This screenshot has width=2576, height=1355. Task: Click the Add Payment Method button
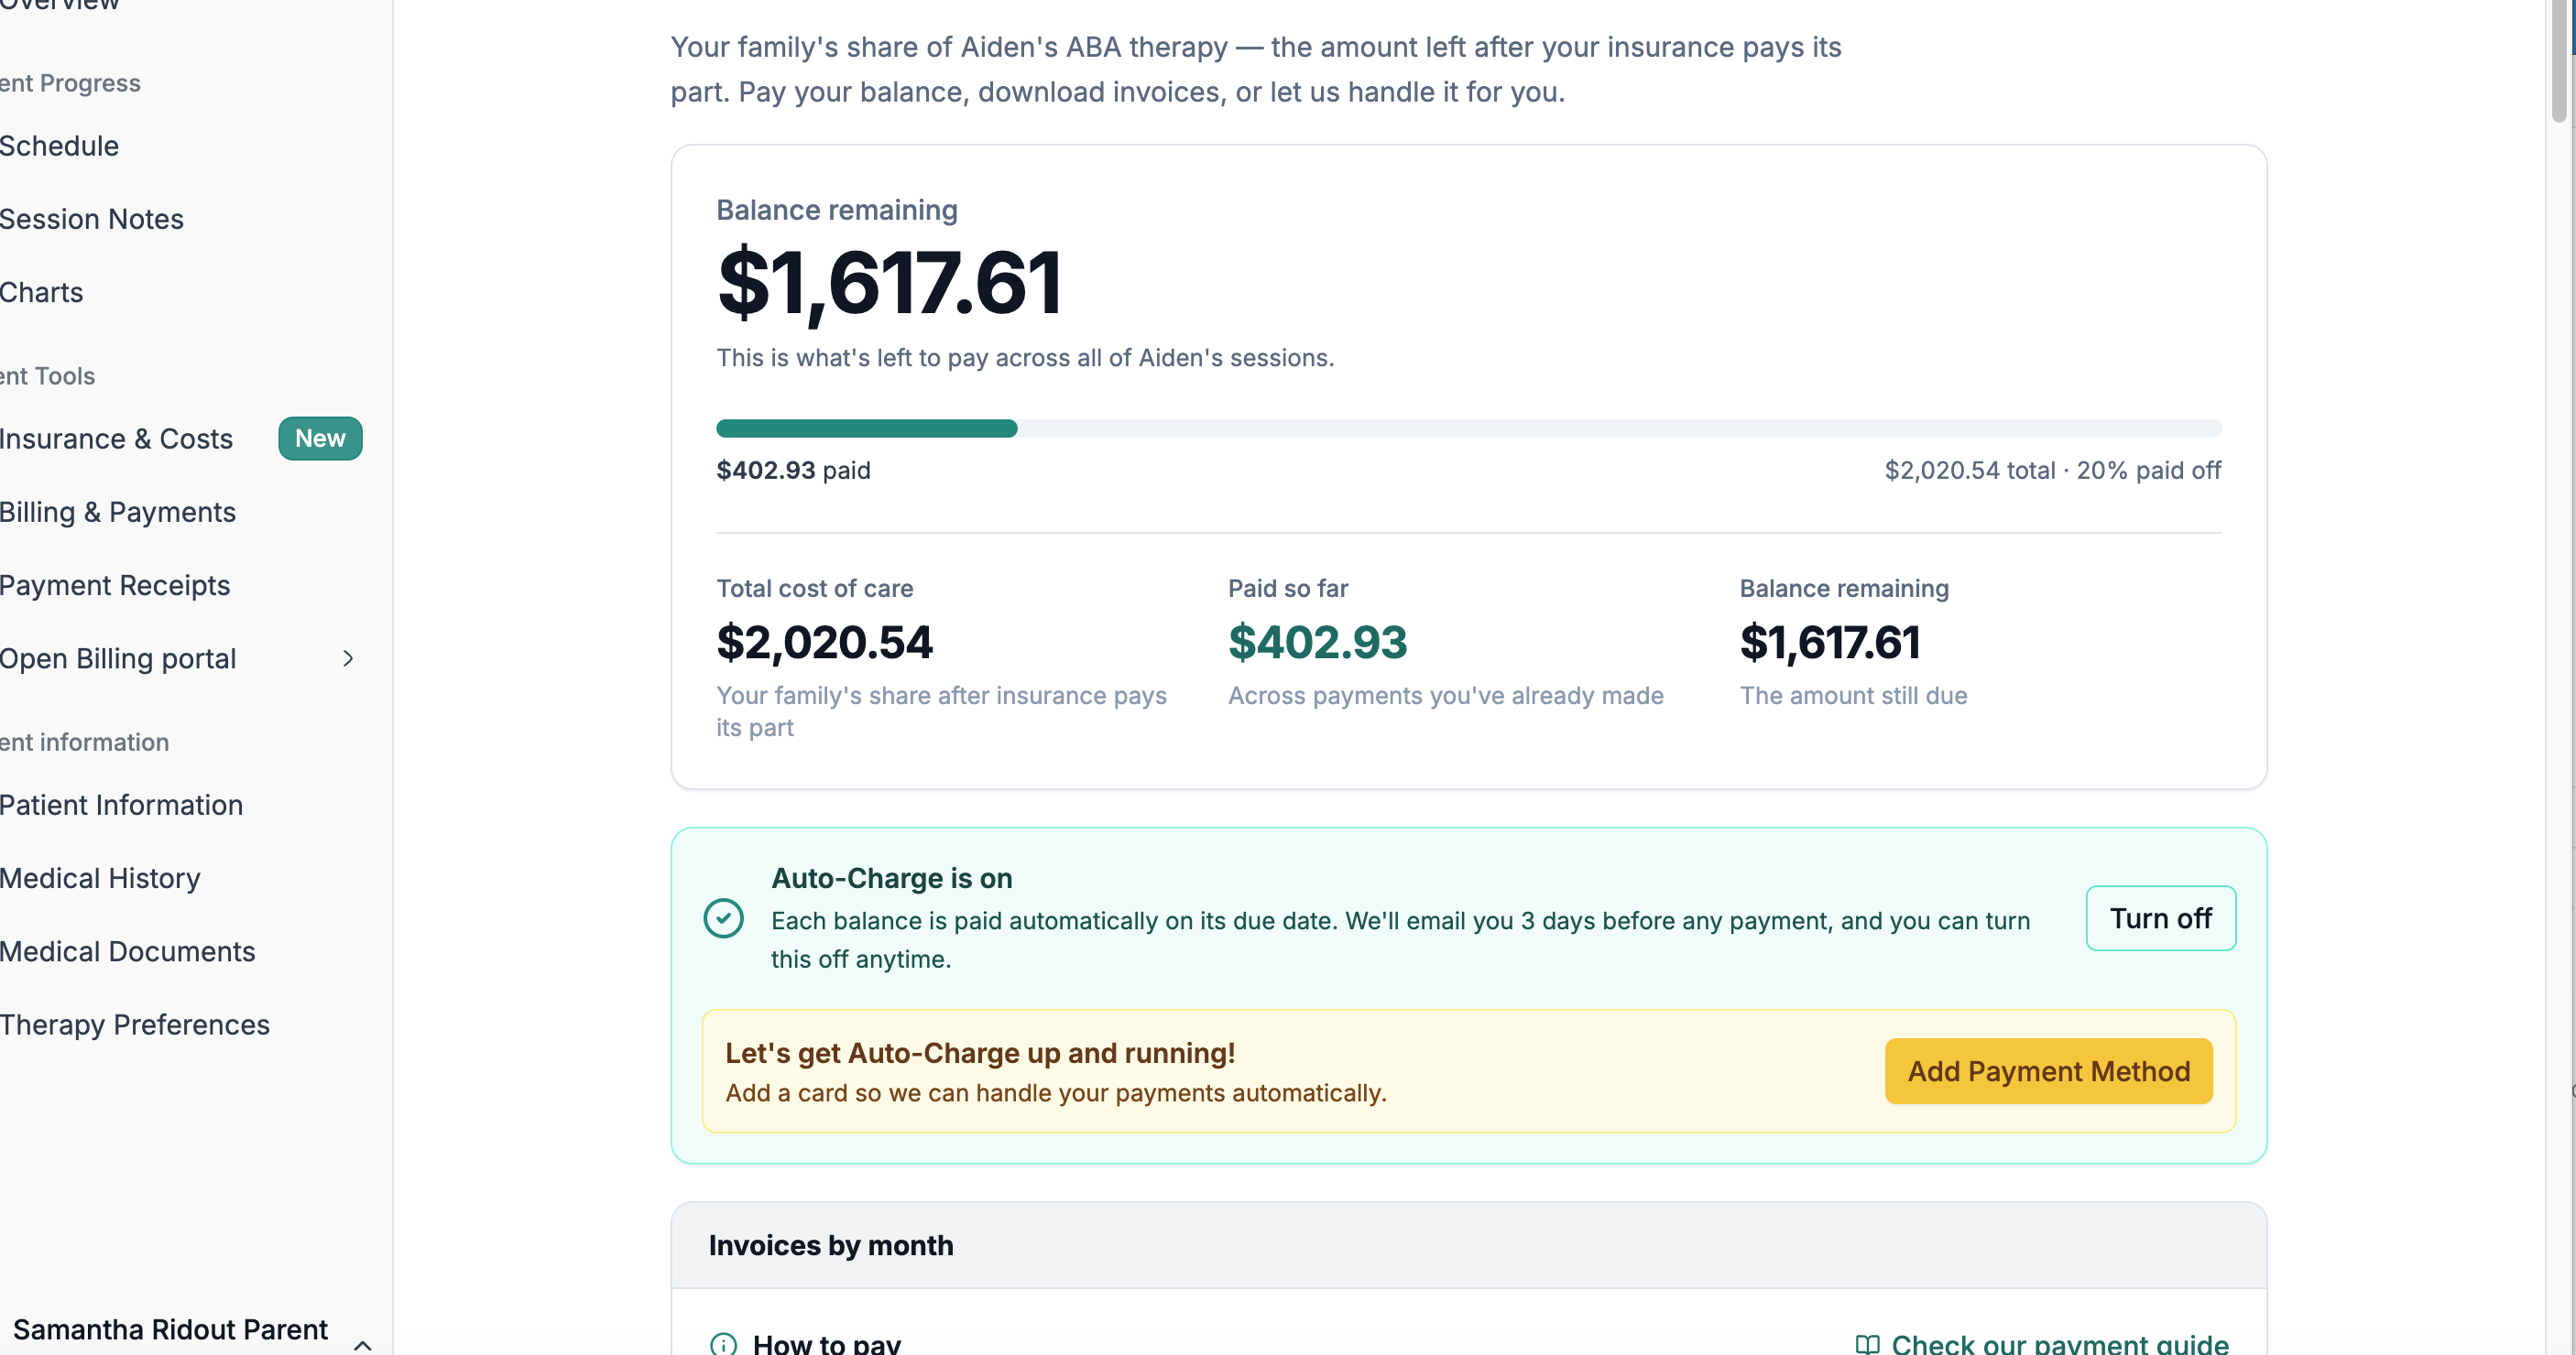click(x=2048, y=1071)
